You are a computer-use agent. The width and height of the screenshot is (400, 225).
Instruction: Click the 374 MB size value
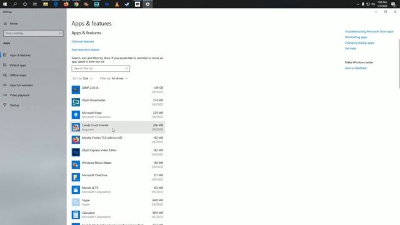coord(158,100)
